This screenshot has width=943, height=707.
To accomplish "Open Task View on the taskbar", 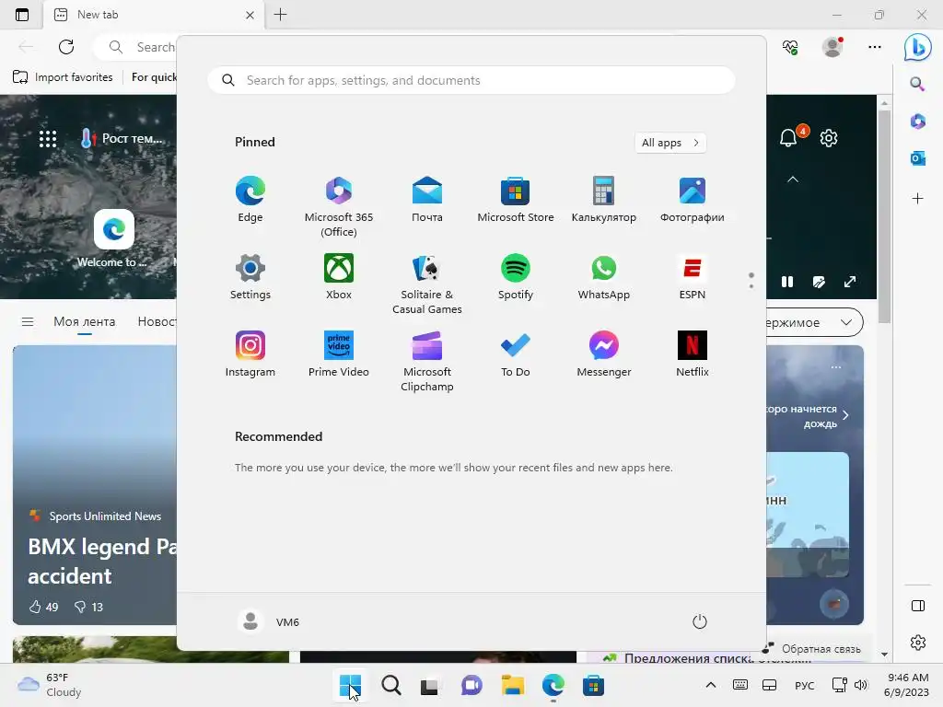I will 429,685.
